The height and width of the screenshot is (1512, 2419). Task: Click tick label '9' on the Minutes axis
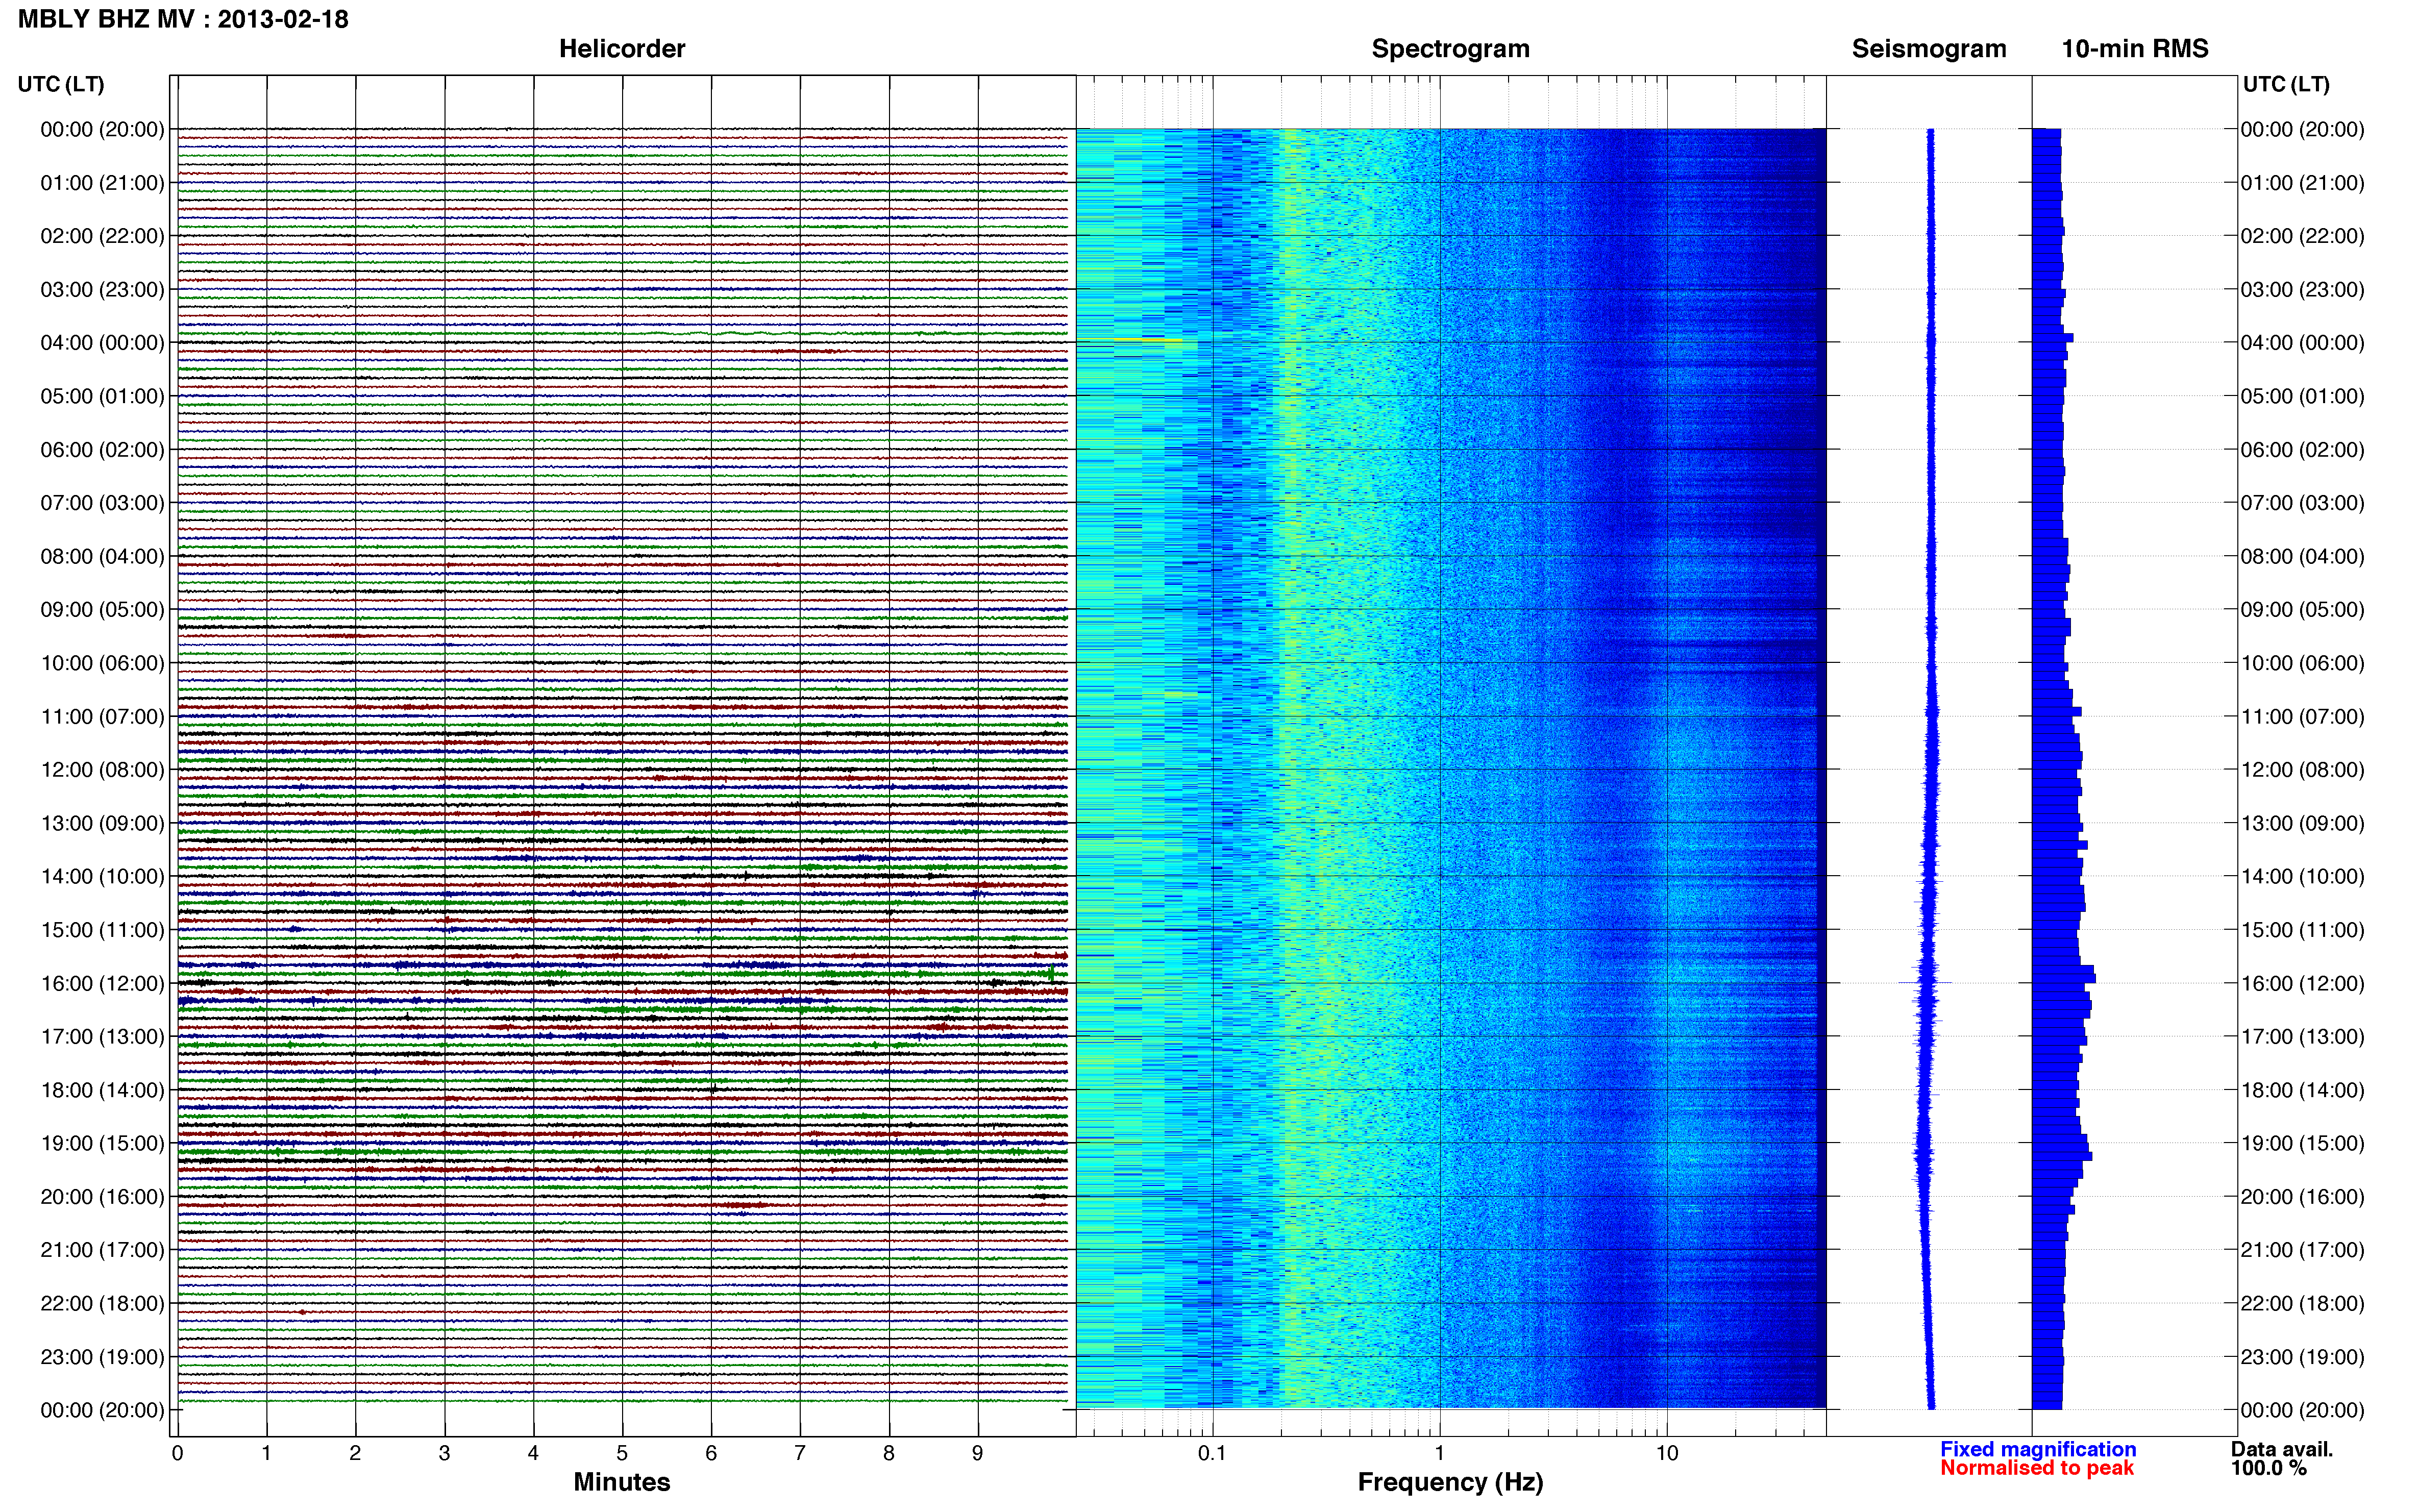pyautogui.click(x=978, y=1453)
